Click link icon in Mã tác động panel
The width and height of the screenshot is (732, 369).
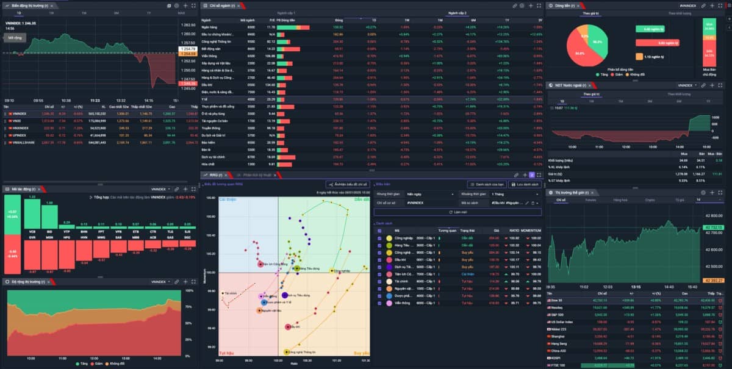click(176, 189)
